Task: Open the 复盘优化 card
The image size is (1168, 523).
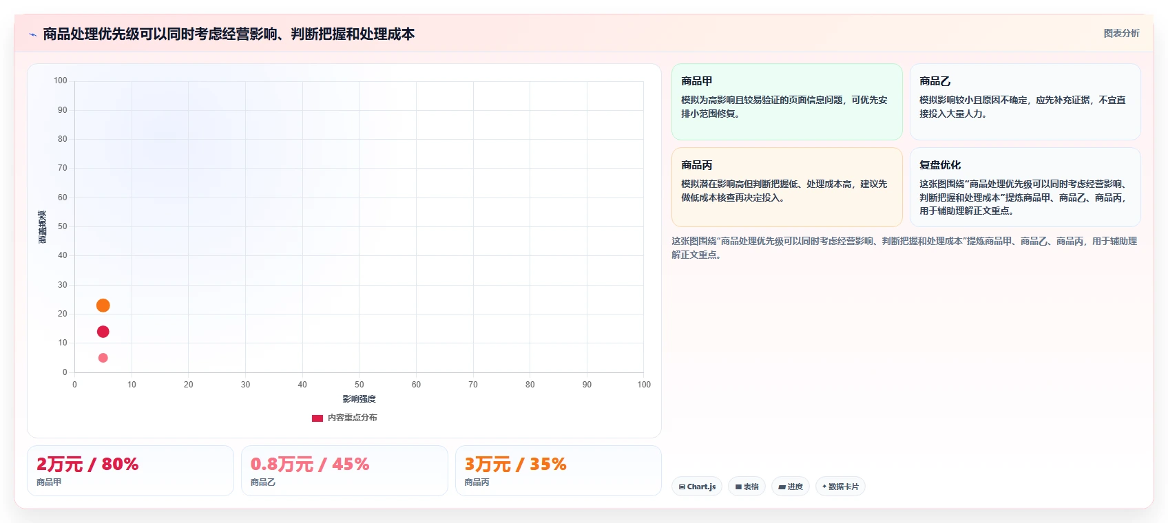Action: coord(1025,187)
